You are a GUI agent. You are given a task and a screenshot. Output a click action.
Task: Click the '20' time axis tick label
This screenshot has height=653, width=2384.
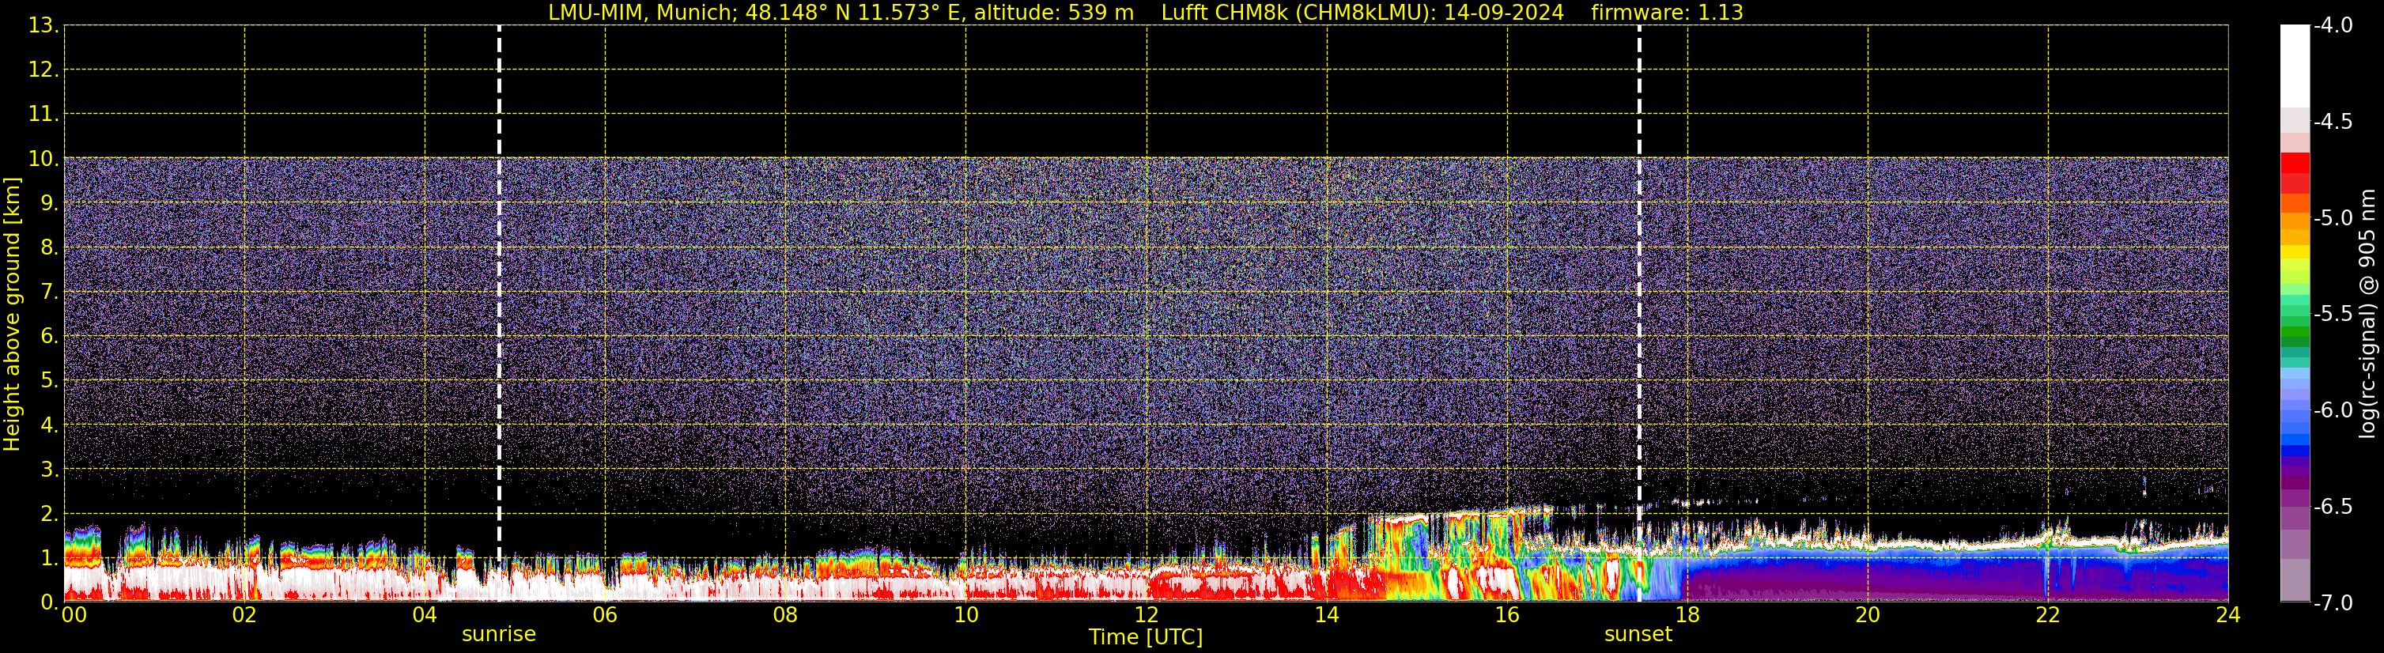pos(1868,615)
